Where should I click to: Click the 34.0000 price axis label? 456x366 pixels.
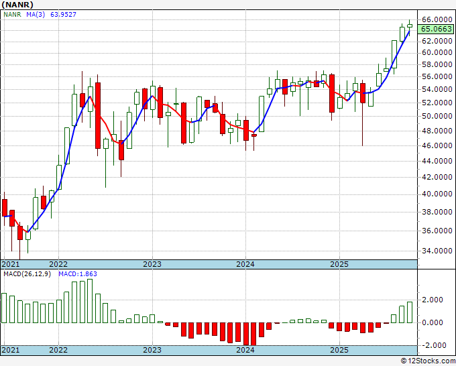click(x=437, y=251)
